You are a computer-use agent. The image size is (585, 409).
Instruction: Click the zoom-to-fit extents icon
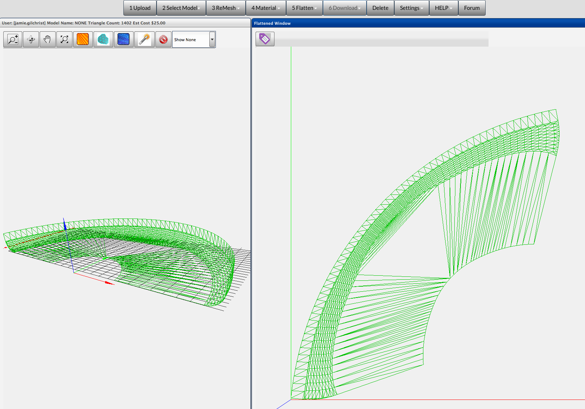pyautogui.click(x=64, y=39)
